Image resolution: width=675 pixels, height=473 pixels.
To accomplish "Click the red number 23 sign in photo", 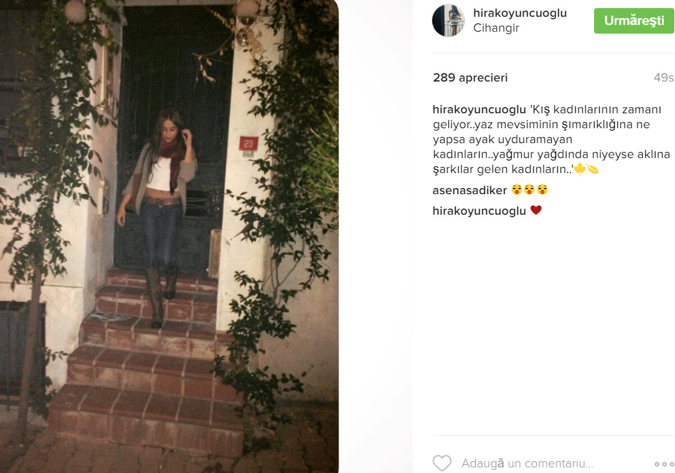I will [x=248, y=144].
